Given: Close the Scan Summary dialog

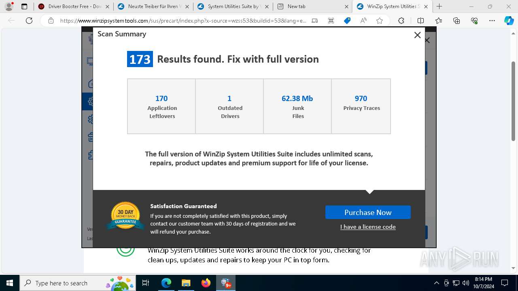Looking at the screenshot, I should (417, 35).
